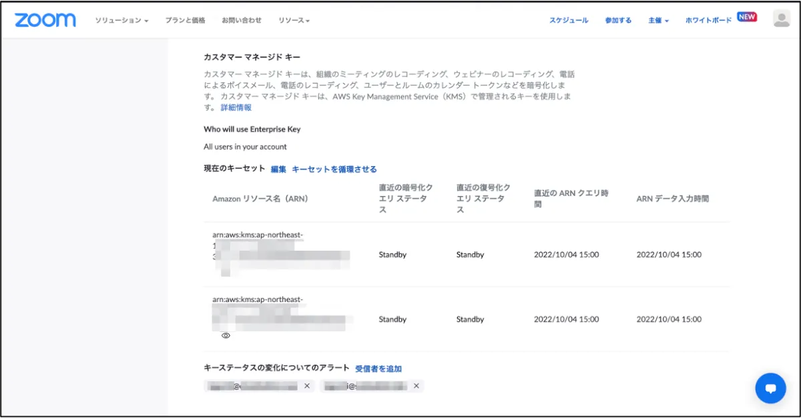Remove the first alert recipient email
The image size is (801, 418).
(307, 386)
